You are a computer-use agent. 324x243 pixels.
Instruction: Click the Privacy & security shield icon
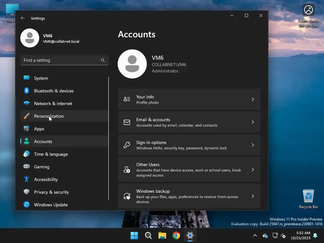(x=27, y=192)
